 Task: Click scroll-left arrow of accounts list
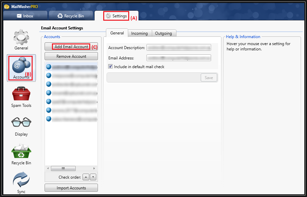point(48,168)
